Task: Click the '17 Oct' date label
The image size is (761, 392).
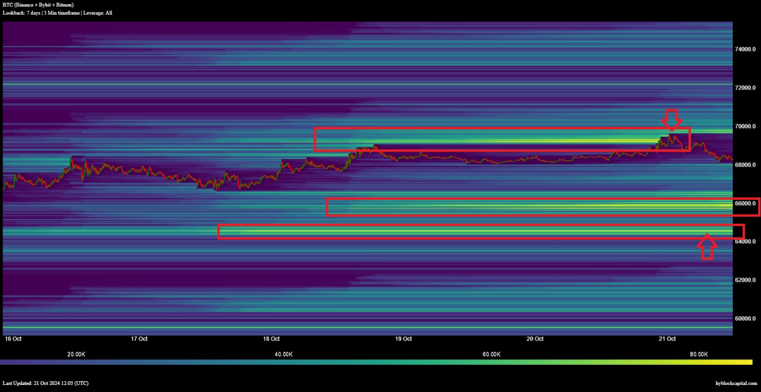Action: [139, 339]
